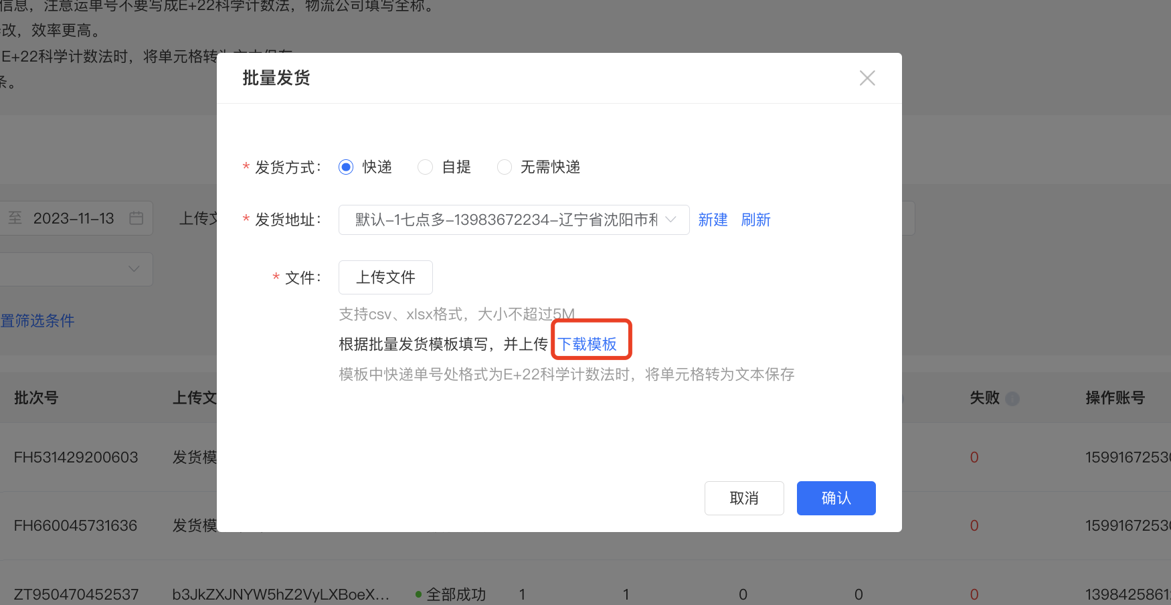
Task: Click failure count 0 in FH531429200603 row
Action: pyautogui.click(x=974, y=457)
